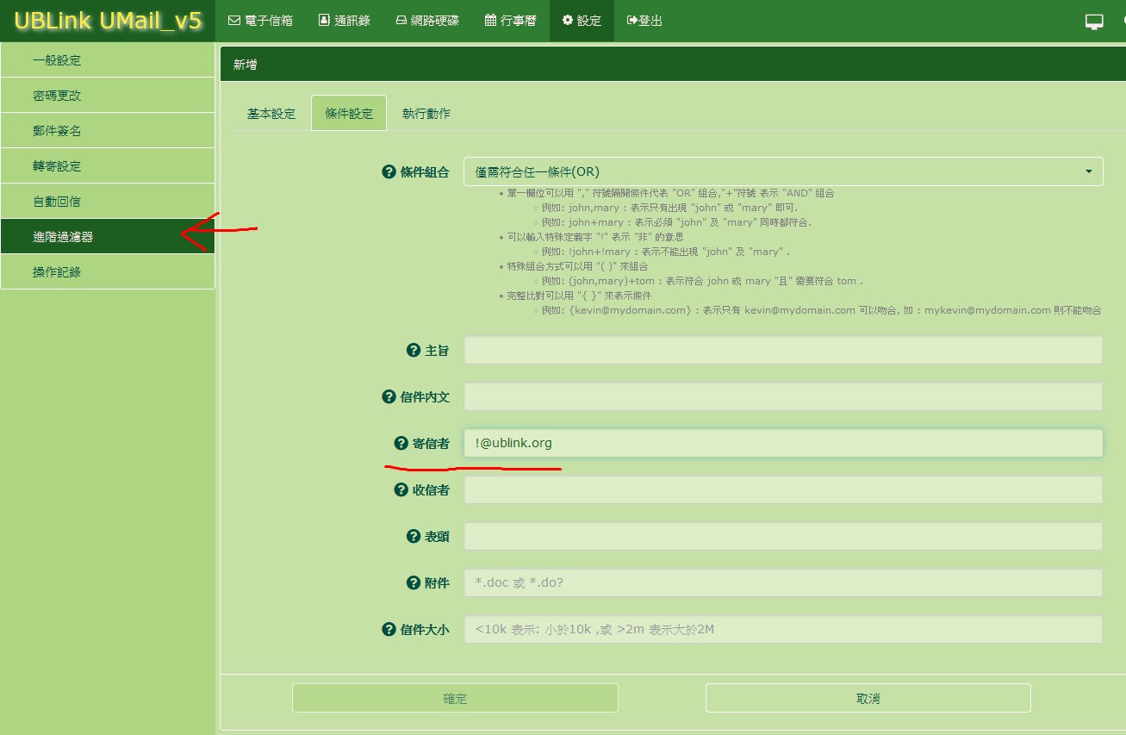This screenshot has height=735, width=1126.
Task: Switch to the 基本設定 tab
Action: click(x=271, y=114)
